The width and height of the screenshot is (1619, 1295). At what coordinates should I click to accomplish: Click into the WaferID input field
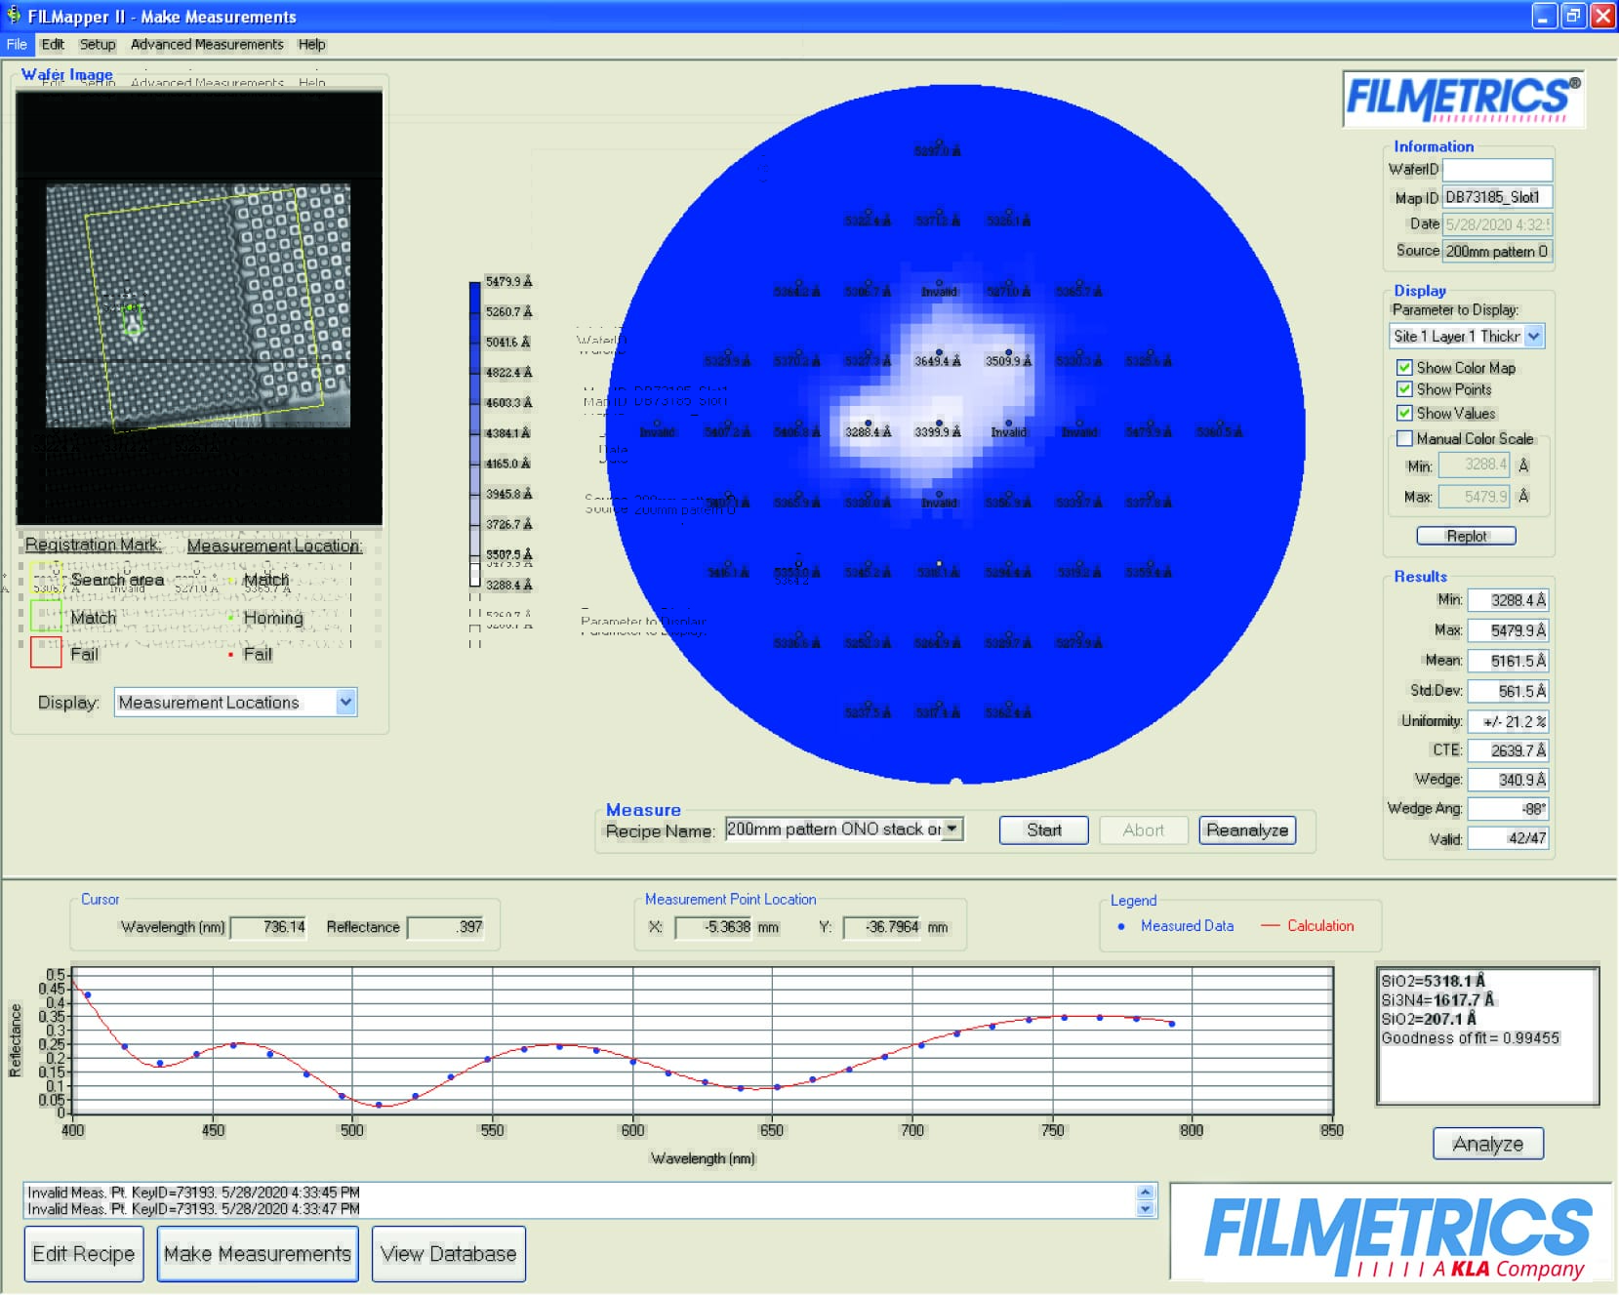click(x=1496, y=170)
